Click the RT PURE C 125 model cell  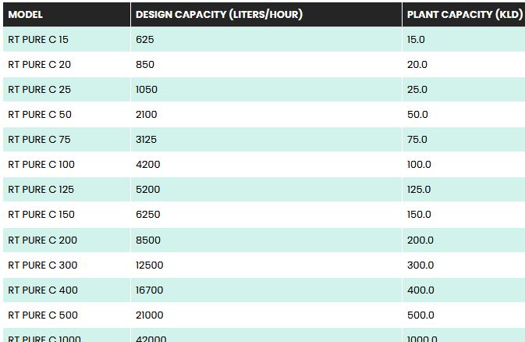41,189
